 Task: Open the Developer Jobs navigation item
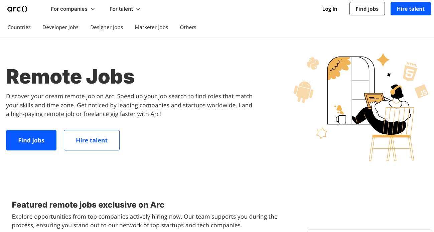60,27
